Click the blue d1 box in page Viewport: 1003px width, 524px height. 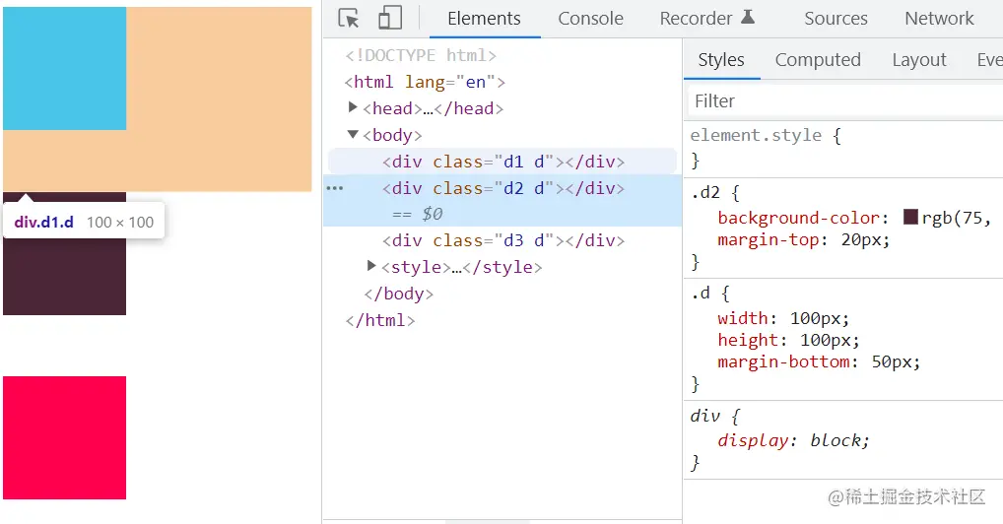65,69
